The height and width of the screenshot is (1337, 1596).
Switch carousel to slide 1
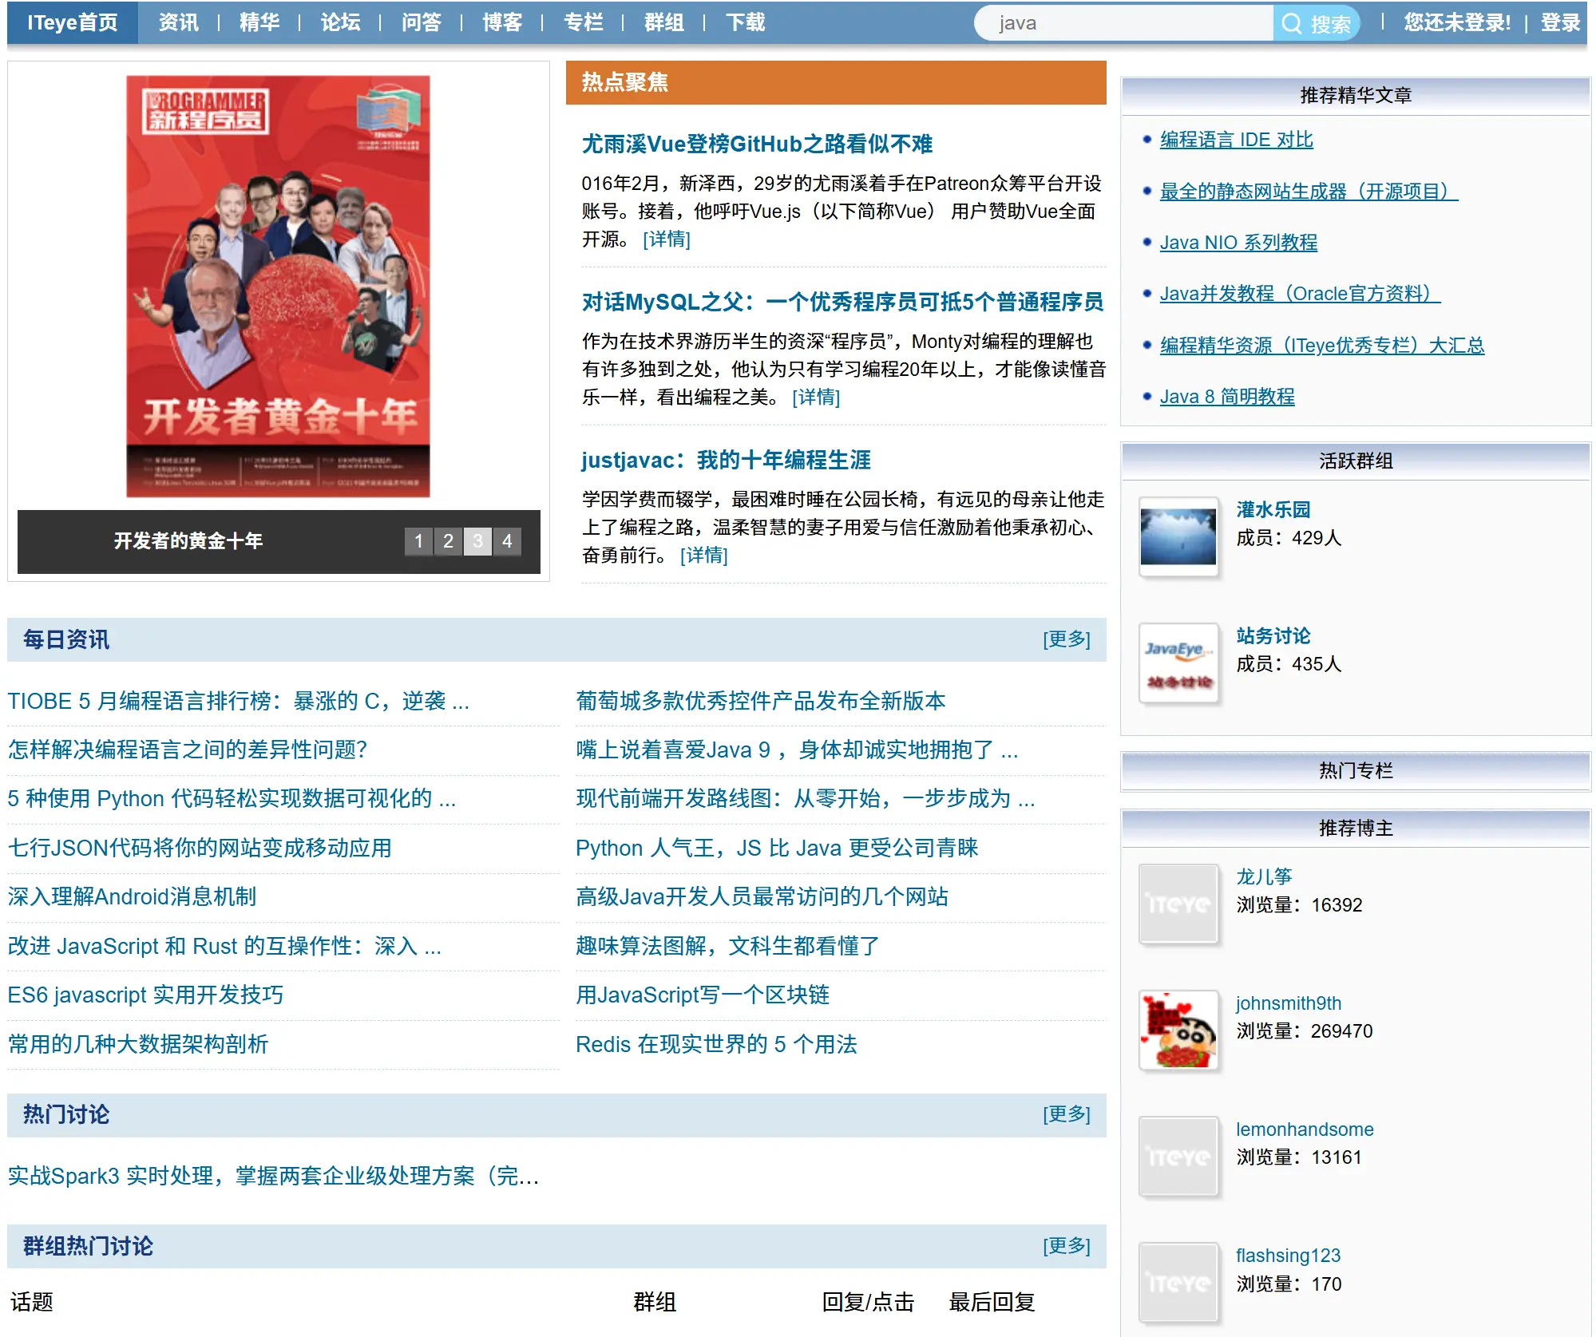pyautogui.click(x=418, y=541)
